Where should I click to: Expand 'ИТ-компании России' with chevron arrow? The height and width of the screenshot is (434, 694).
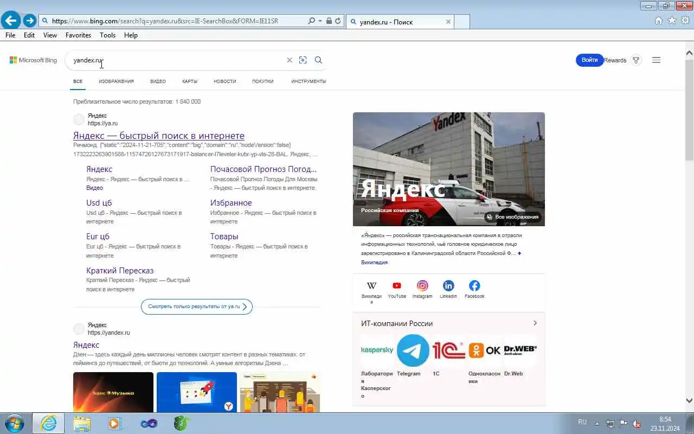[x=535, y=323]
